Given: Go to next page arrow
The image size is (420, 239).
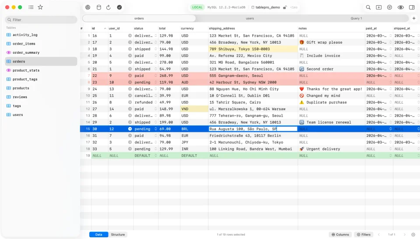Looking at the screenshot, I should pyautogui.click(x=404, y=235).
